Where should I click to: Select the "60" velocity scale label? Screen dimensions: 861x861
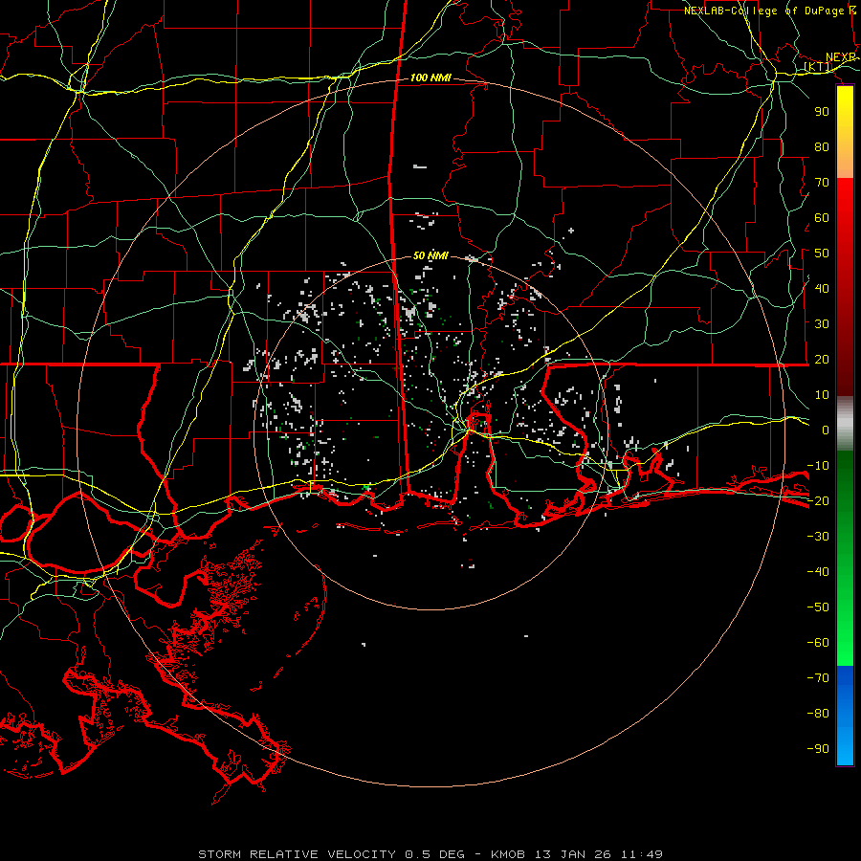tap(822, 218)
